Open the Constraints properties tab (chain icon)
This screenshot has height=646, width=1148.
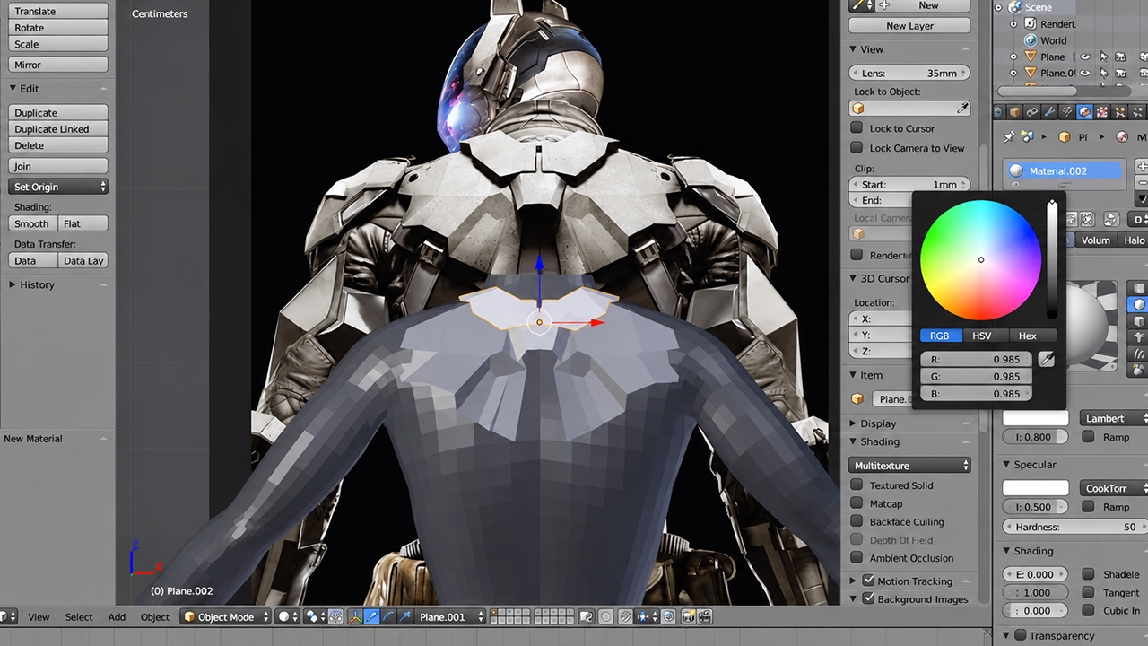point(1032,112)
